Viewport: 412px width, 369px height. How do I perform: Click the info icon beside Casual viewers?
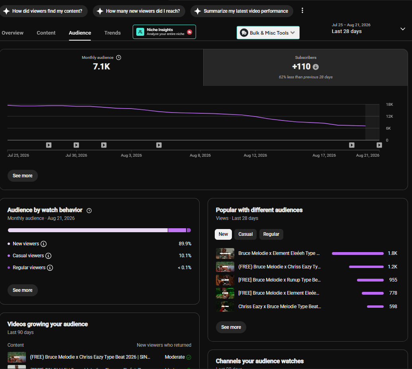[48, 256]
